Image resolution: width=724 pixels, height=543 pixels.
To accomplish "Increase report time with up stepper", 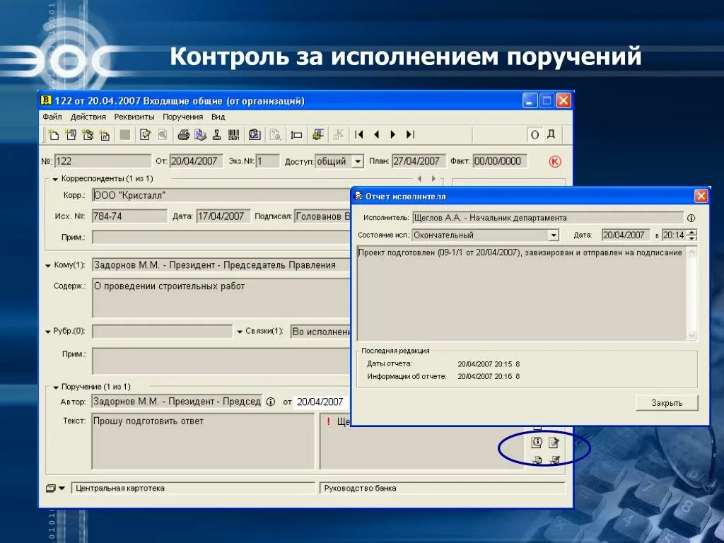I will click(x=691, y=232).
